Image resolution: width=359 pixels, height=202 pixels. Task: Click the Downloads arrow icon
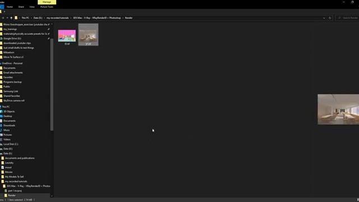tap(1, 126)
